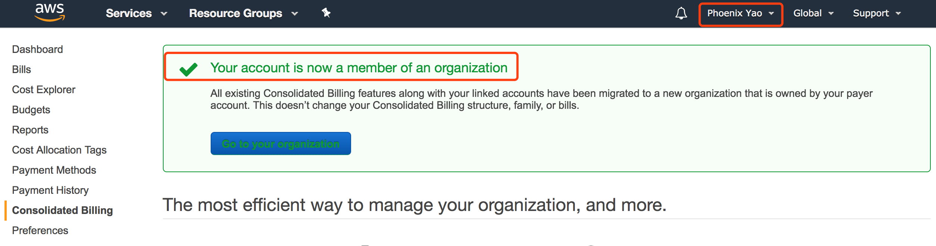The height and width of the screenshot is (246, 936).
Task: Open the Budgets section
Action: click(x=31, y=110)
